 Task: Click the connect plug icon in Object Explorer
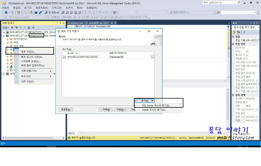[12, 27]
